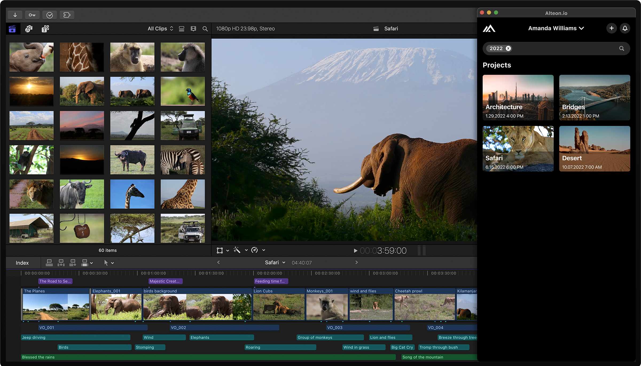The width and height of the screenshot is (641, 366).
Task: Open the Desert project card
Action: pos(595,149)
